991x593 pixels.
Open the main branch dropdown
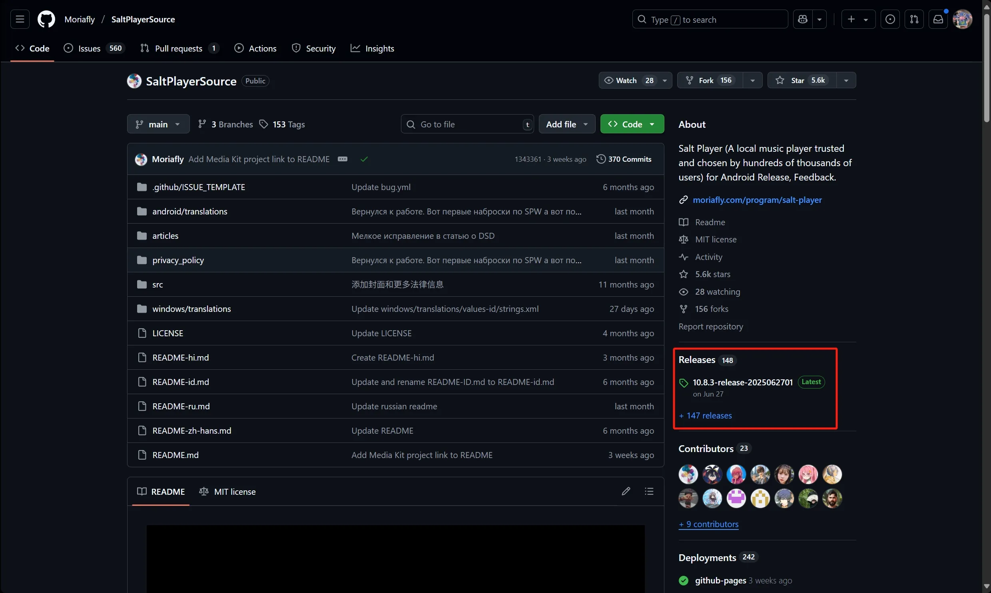(x=158, y=124)
